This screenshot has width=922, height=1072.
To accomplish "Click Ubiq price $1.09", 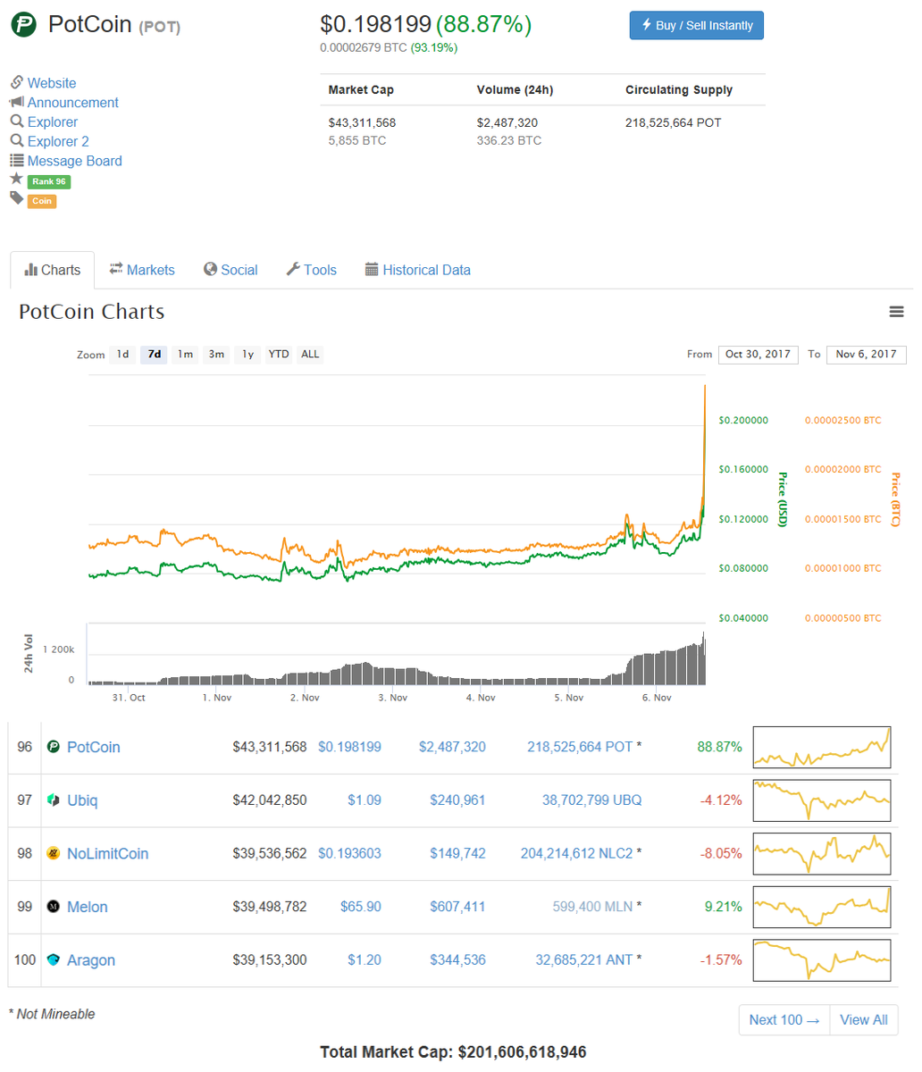I will (365, 800).
